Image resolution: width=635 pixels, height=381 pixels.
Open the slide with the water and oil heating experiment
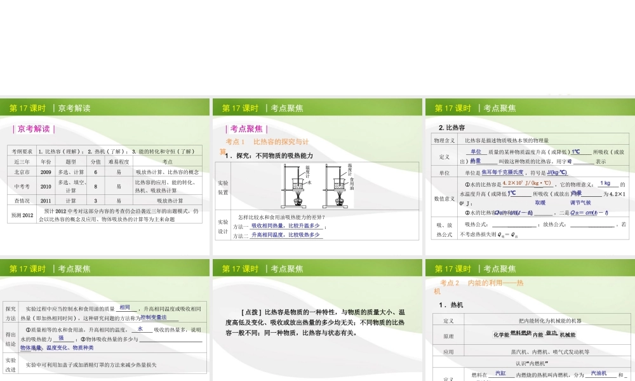click(x=317, y=177)
